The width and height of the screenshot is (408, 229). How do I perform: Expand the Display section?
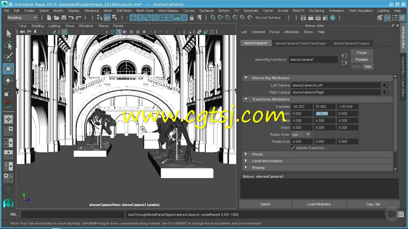pos(246,168)
